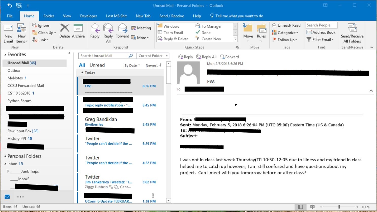377x212 pixels.
Task: Collapse the Today group
Action: click(x=82, y=73)
